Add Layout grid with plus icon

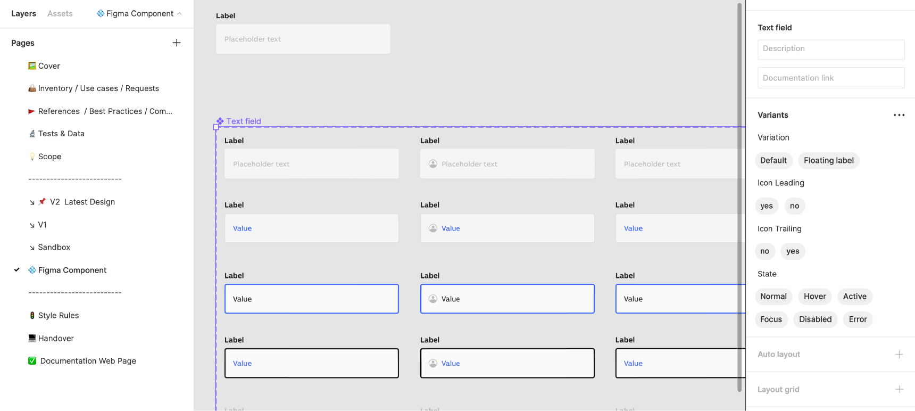pos(899,389)
